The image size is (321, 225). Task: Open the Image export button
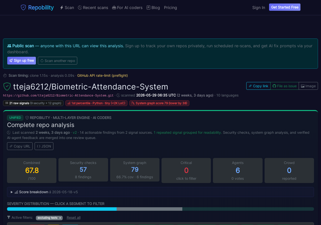(x=308, y=86)
